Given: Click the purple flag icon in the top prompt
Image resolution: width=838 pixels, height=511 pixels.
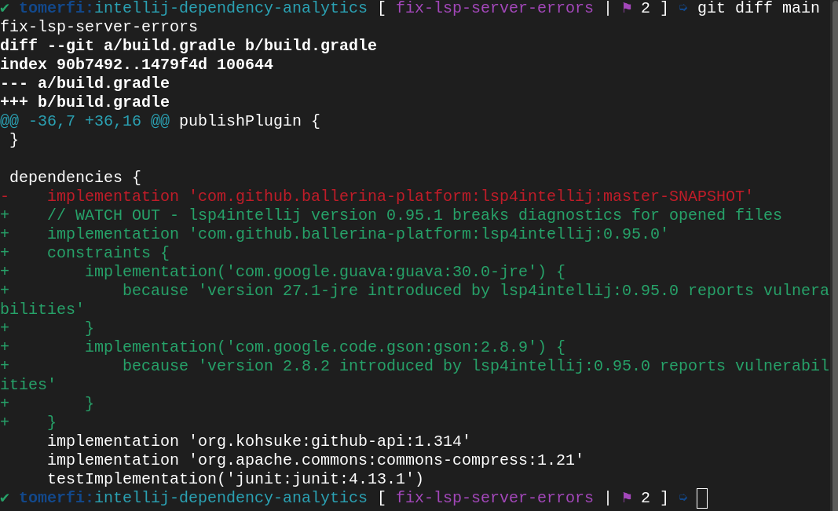Looking at the screenshot, I should 627,8.
